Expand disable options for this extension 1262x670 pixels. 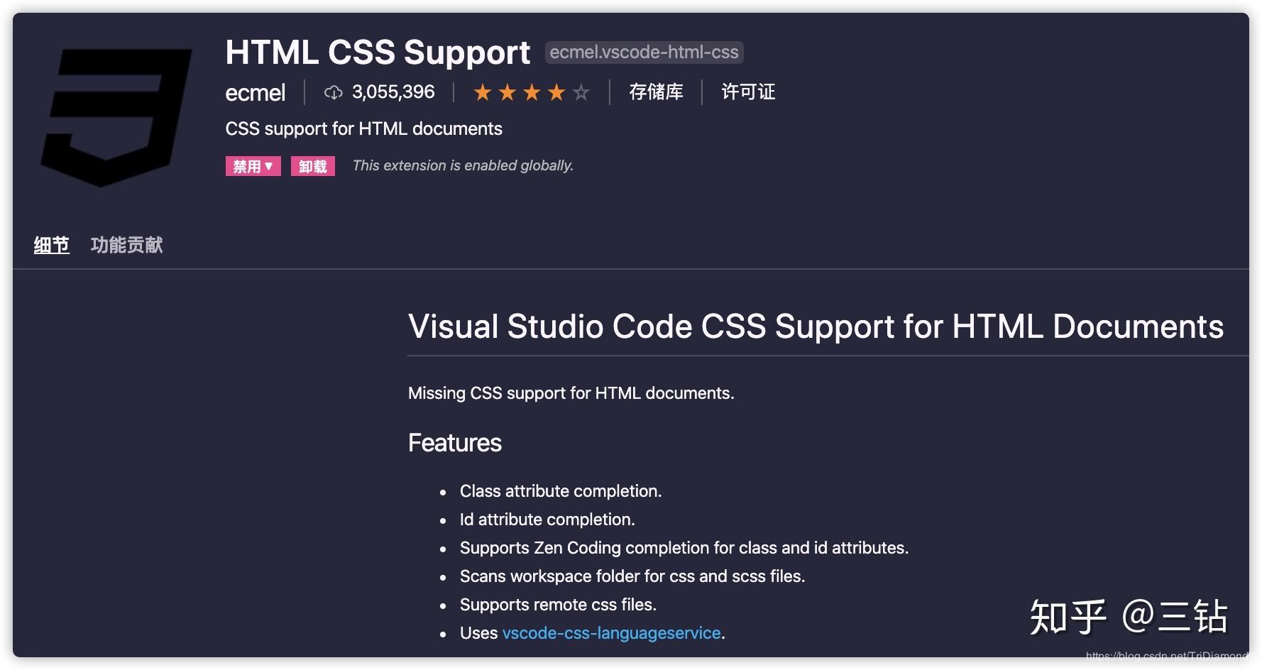[252, 165]
